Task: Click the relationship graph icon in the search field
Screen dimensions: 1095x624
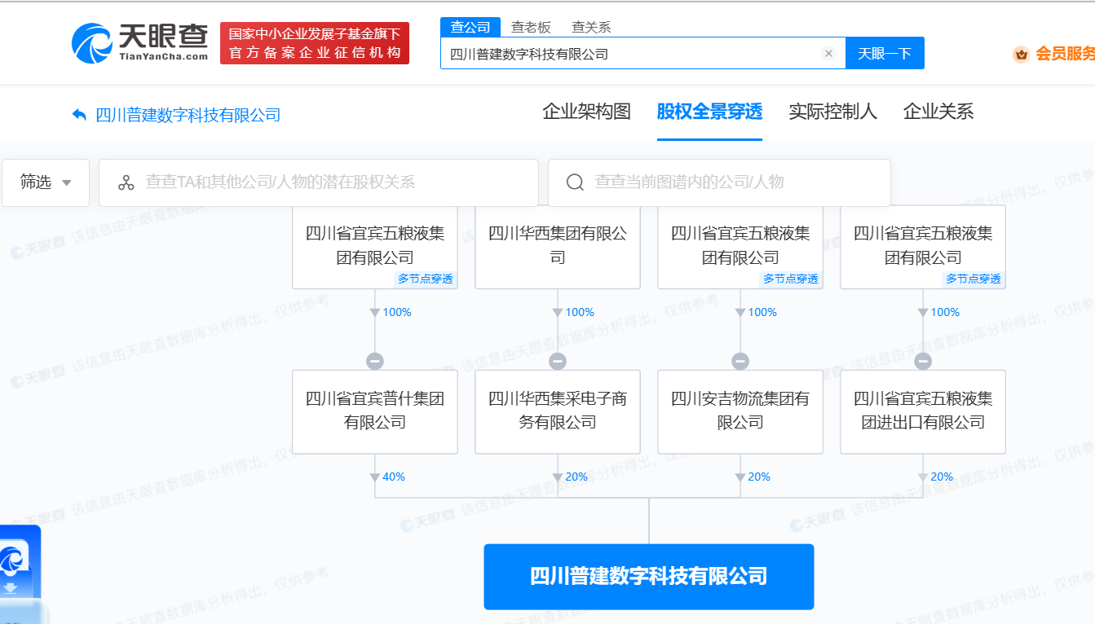Action: (x=126, y=182)
